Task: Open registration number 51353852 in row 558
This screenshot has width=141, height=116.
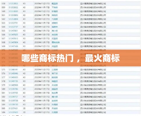Action: [13, 3]
